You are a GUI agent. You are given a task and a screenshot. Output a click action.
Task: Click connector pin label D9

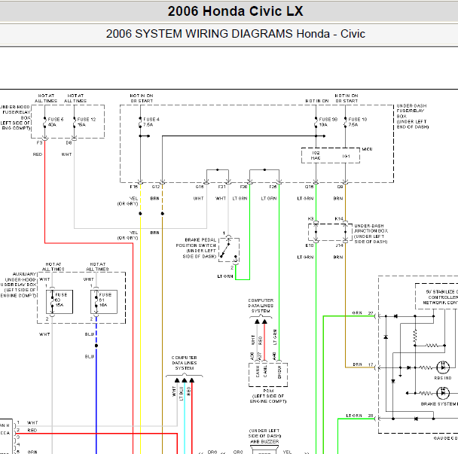pyautogui.click(x=340, y=187)
